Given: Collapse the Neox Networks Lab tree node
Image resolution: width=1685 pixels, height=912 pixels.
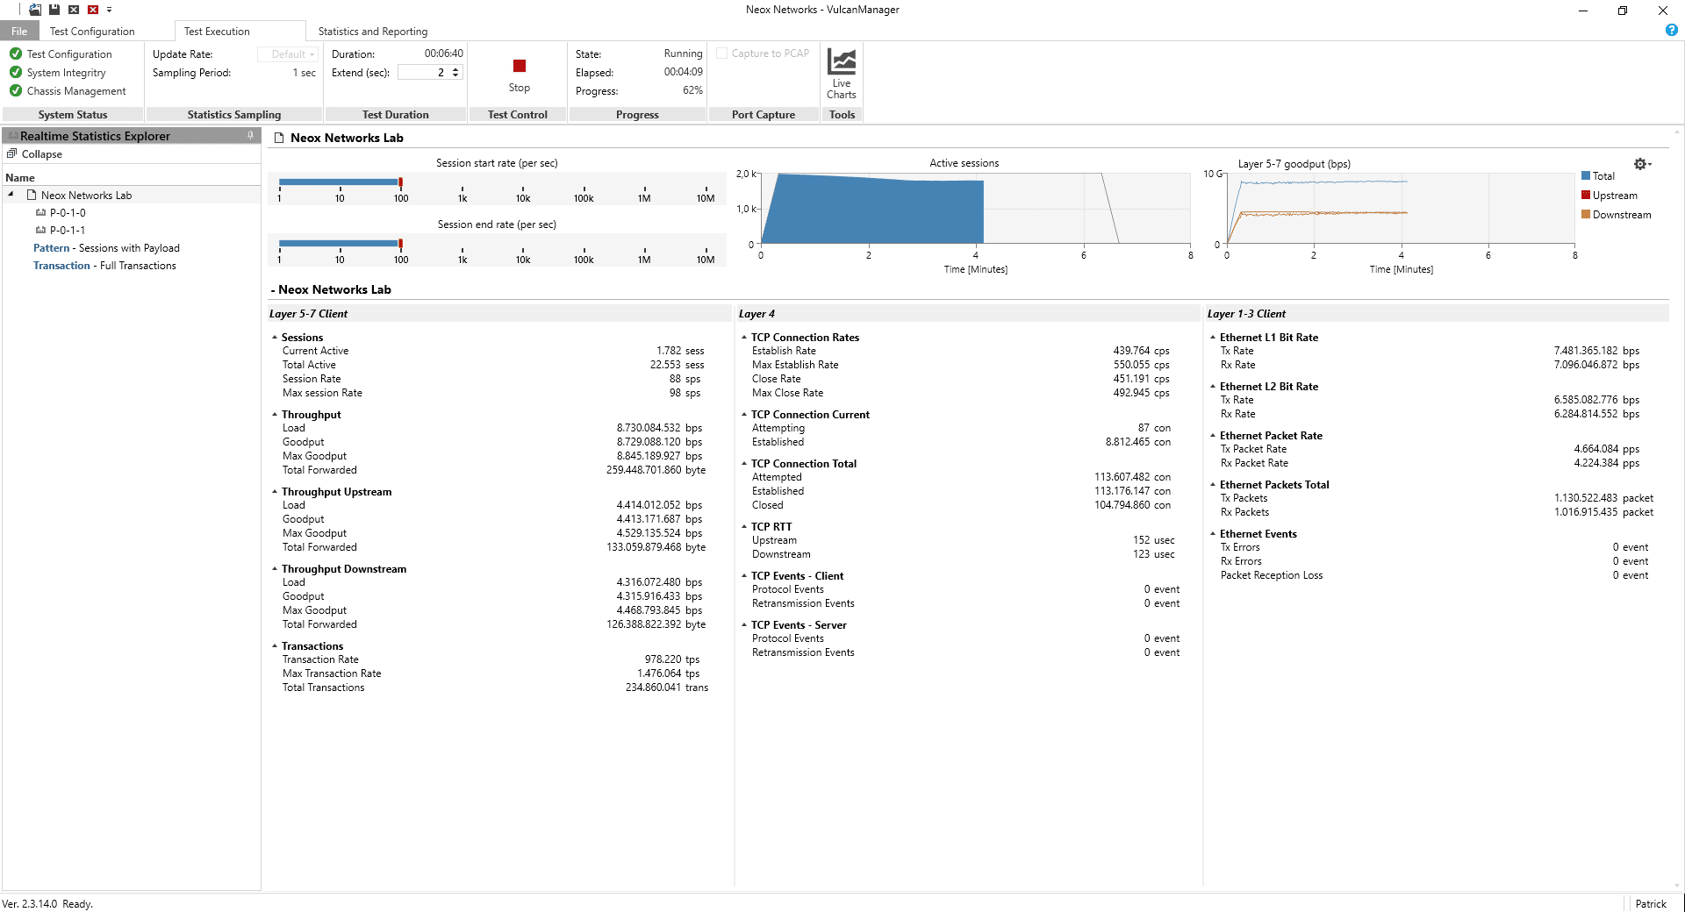Looking at the screenshot, I should [11, 195].
